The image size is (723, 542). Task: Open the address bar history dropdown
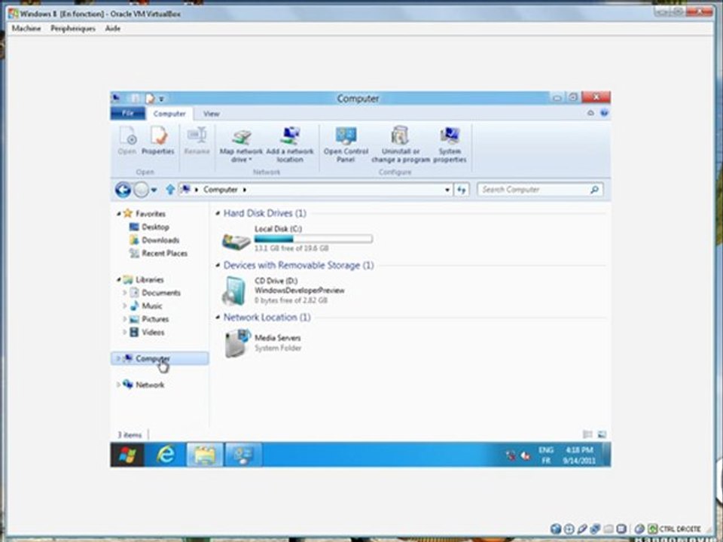447,190
